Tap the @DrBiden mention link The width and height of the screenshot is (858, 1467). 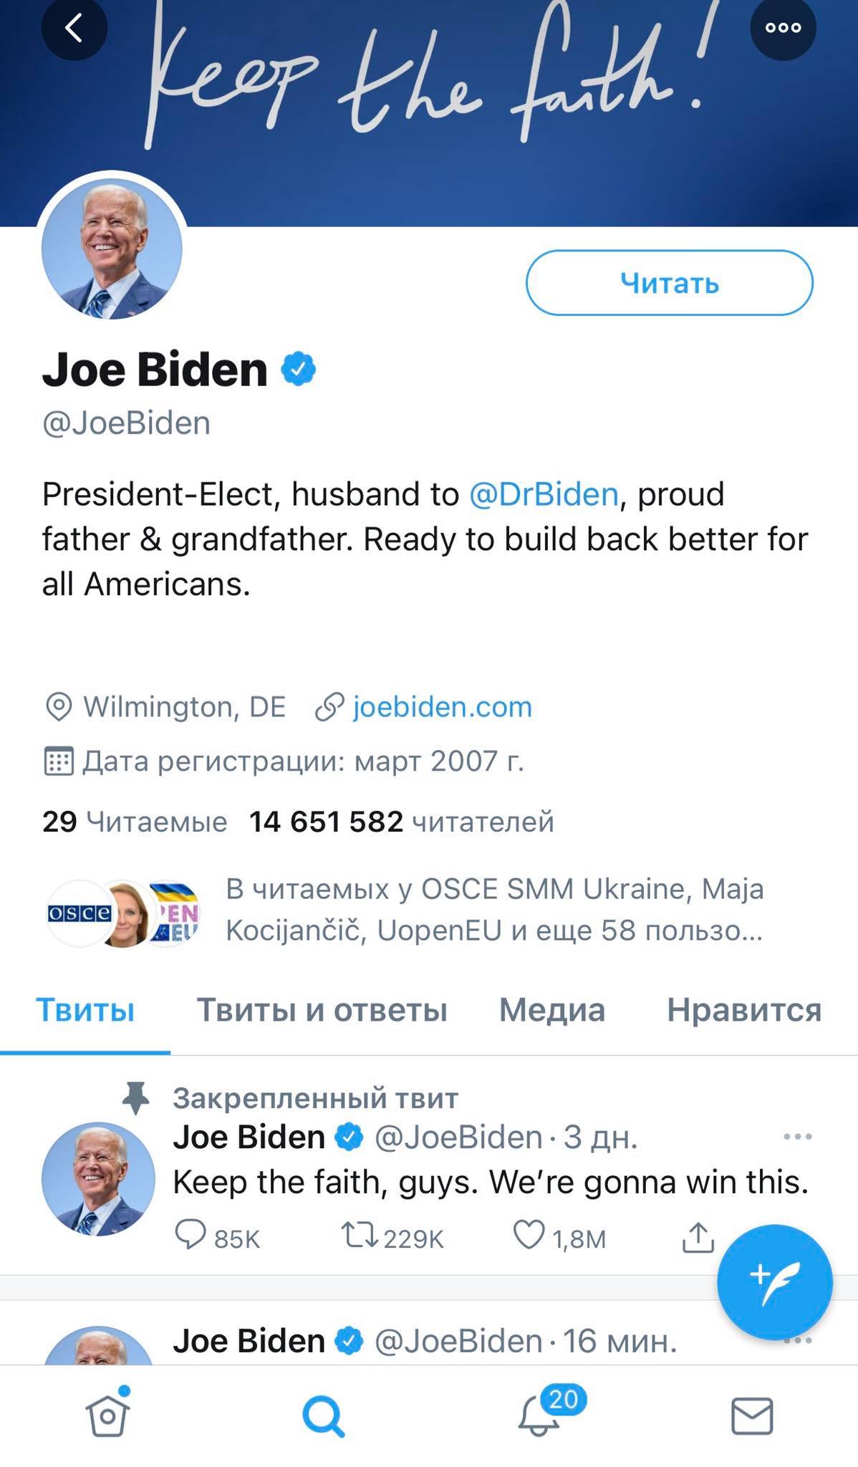[x=544, y=494]
